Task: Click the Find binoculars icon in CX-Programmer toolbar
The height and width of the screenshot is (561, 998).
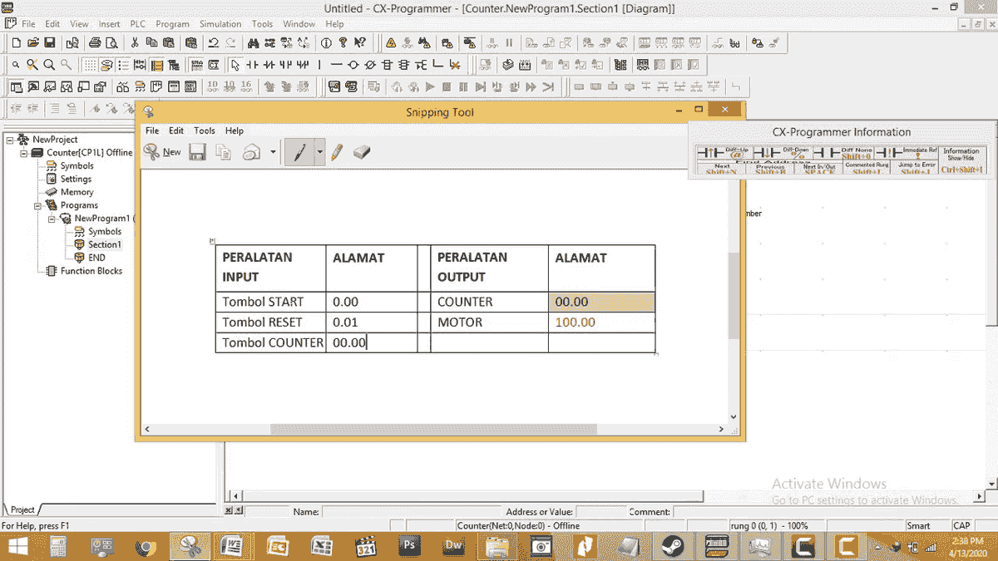Action: [252, 42]
